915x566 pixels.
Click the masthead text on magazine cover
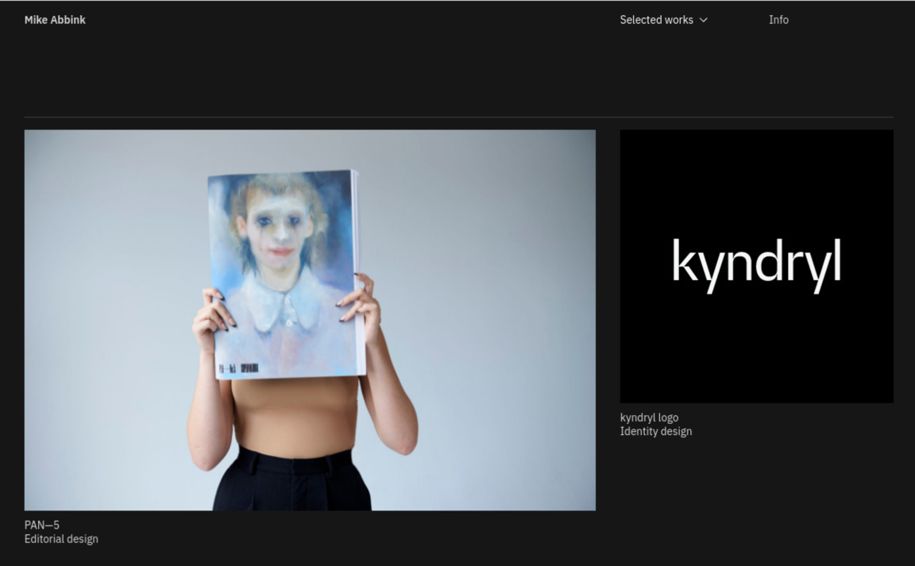[238, 368]
